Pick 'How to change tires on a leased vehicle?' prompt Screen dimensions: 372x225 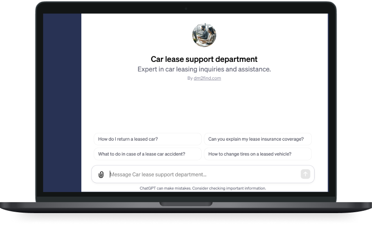point(258,154)
